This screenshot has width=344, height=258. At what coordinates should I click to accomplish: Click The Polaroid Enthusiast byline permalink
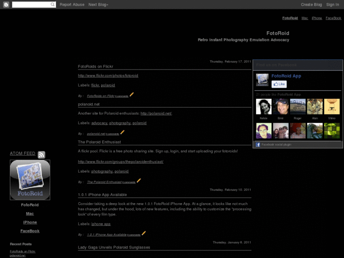tap(104, 182)
